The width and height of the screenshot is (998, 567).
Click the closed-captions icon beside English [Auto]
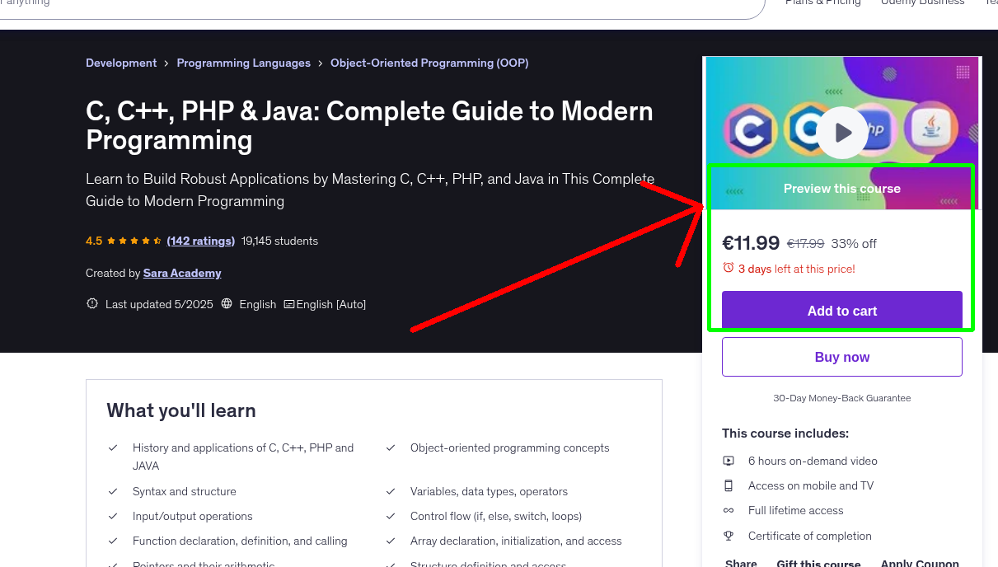coord(288,303)
